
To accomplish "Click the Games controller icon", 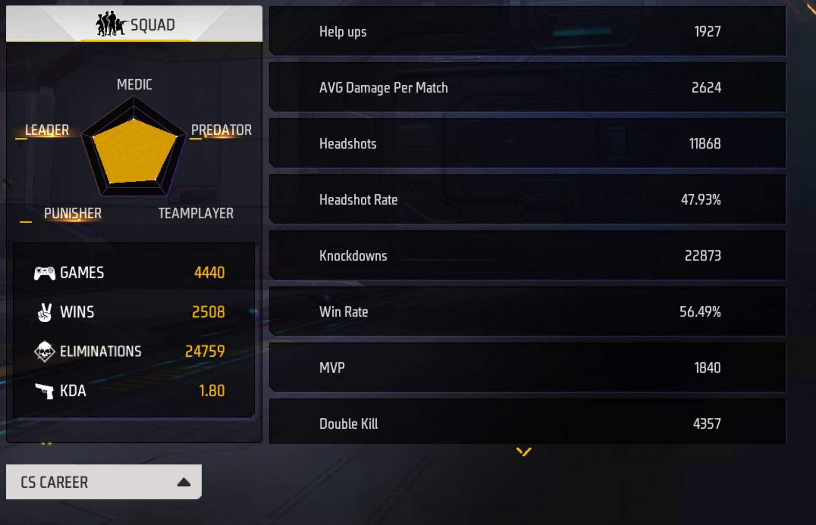I will [x=45, y=273].
